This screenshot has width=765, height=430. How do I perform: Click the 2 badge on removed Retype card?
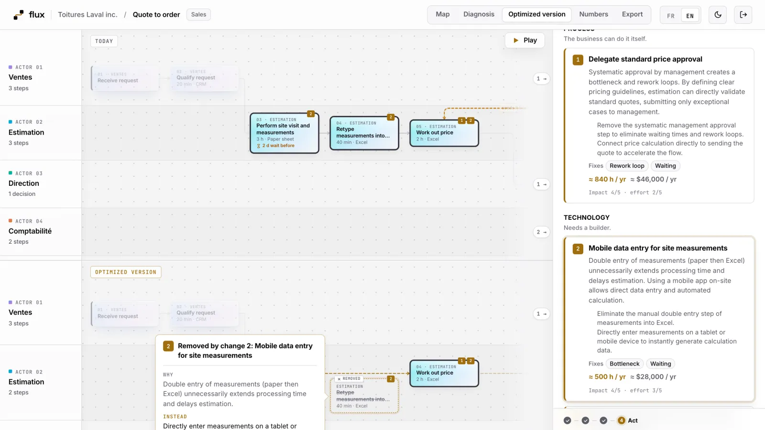pos(391,379)
